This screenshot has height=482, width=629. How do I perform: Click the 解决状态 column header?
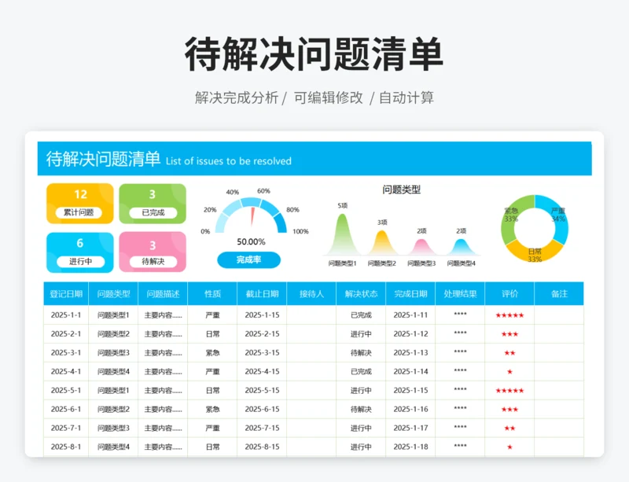(x=361, y=294)
